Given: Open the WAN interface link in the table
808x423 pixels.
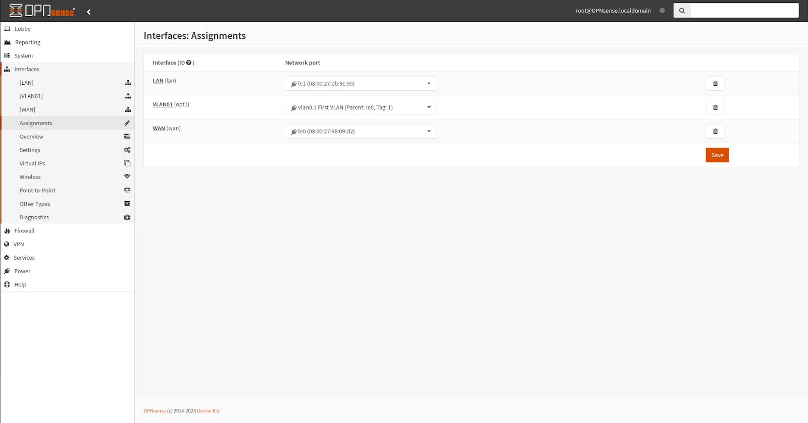Looking at the screenshot, I should tap(159, 129).
